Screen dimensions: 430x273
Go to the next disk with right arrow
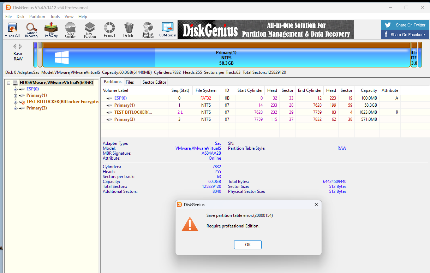pyautogui.click(x=20, y=46)
